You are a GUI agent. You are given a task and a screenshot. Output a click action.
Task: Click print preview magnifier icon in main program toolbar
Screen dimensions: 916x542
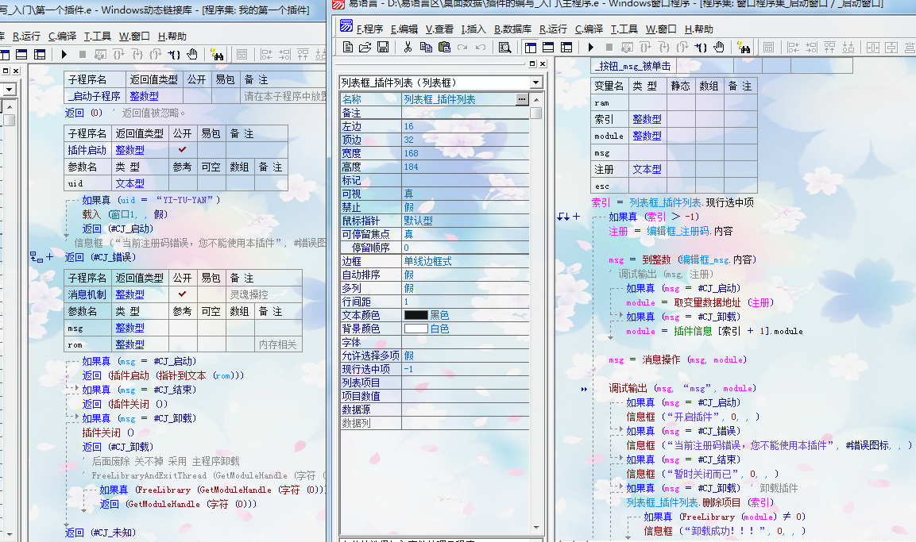coord(505,48)
